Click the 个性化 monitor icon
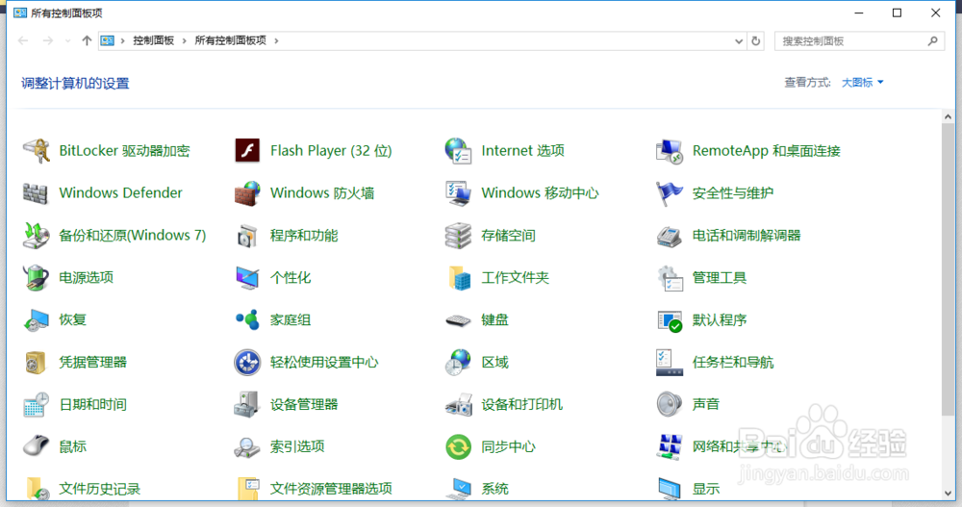 [247, 277]
